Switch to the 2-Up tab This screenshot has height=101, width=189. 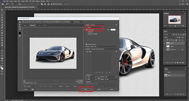pyautogui.click(x=39, y=25)
